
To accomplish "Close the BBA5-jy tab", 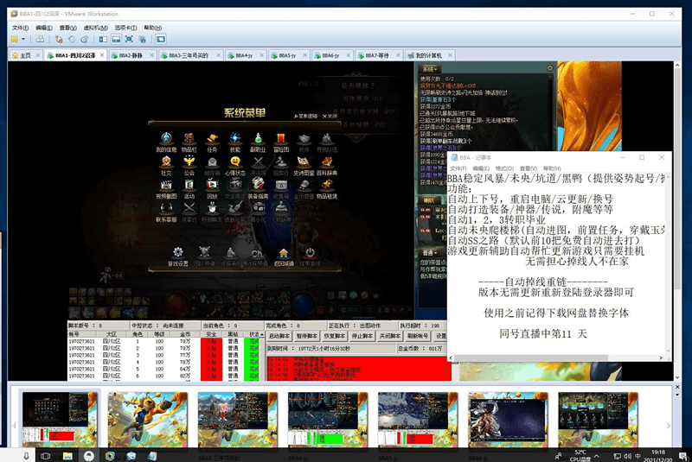I will pyautogui.click(x=305, y=55).
